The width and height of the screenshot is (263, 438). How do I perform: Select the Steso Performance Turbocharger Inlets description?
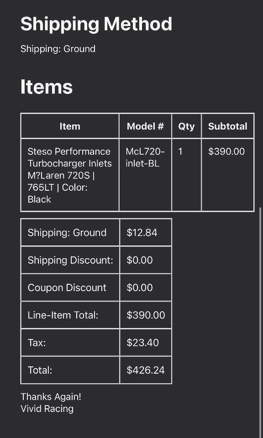[x=69, y=175]
